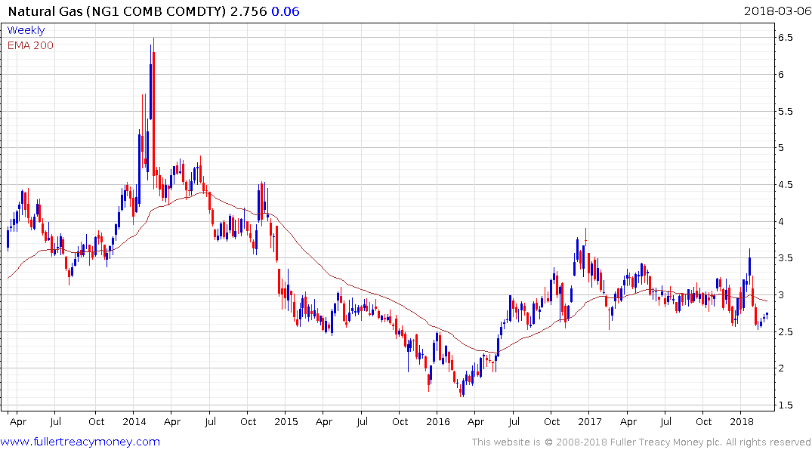Click the 2.5 price axis label
This screenshot has width=812, height=453.
[x=785, y=332]
